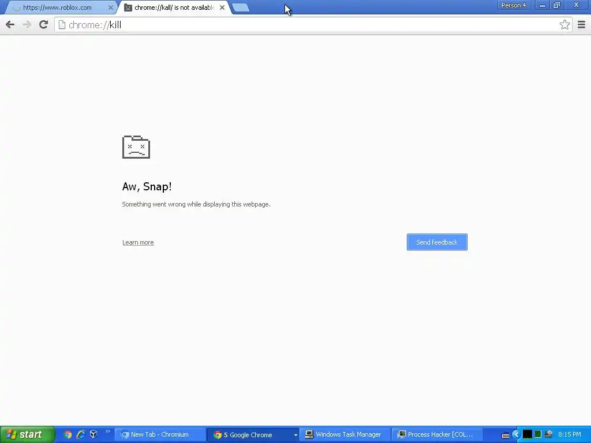Expand the quick launch overflow chevron

(x=108, y=431)
